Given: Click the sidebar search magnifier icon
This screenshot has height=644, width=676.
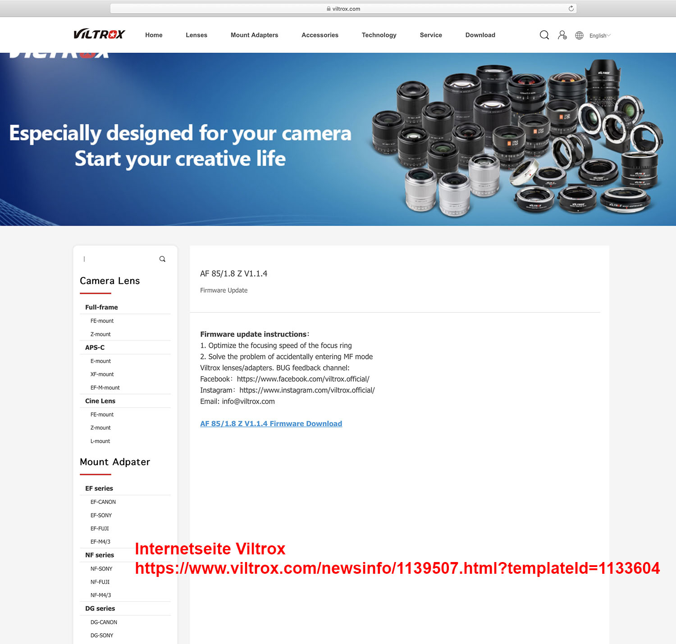Looking at the screenshot, I should (162, 259).
